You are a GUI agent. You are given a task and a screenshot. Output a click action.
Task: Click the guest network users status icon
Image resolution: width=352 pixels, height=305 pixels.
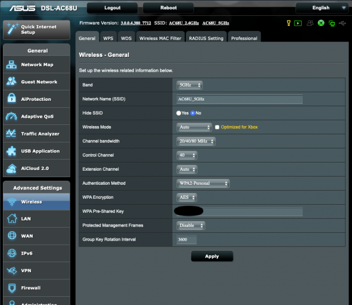tap(310, 23)
